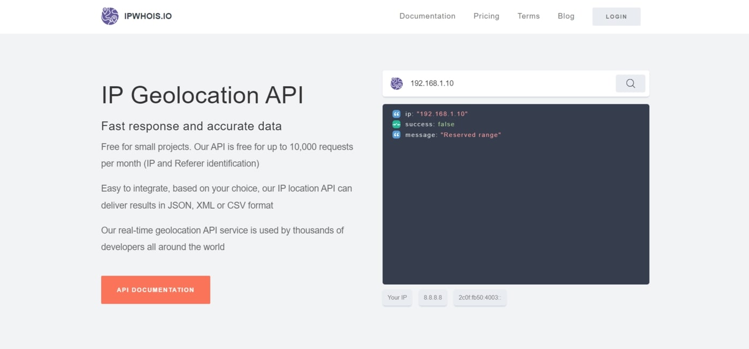The height and width of the screenshot is (349, 749).
Task: Click the IPWHOIS.IO logo icon in header
Action: coord(110,16)
